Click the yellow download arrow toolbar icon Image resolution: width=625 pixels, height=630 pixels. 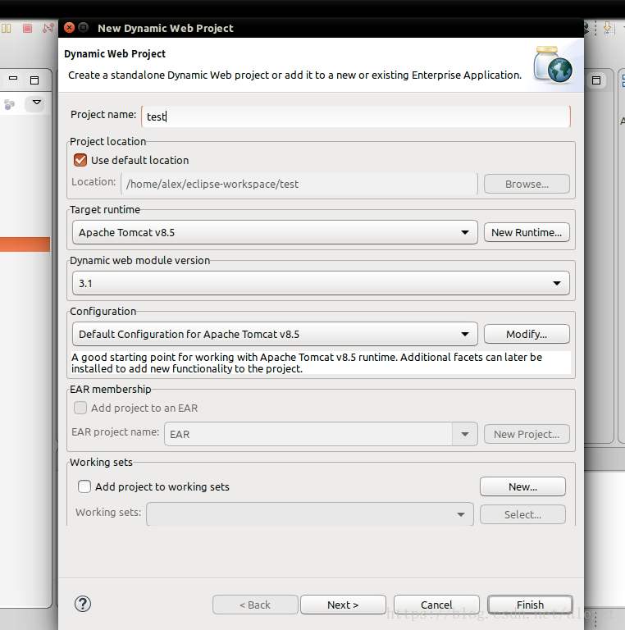(x=609, y=28)
